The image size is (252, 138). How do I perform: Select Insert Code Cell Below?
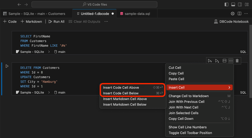pyautogui.click(x=133, y=93)
